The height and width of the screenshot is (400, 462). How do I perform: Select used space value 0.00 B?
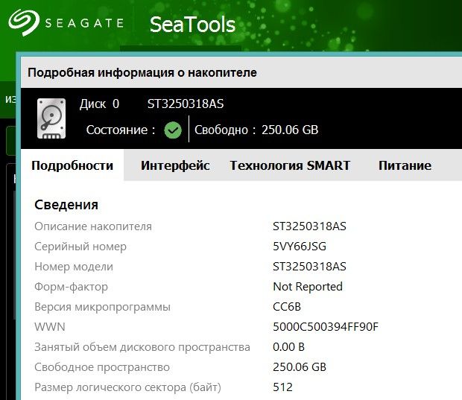coord(288,347)
